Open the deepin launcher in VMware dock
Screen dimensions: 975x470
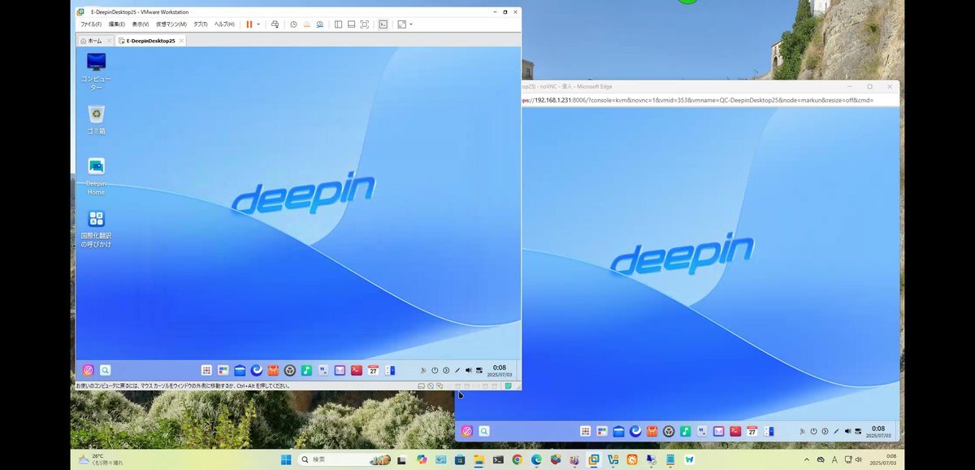point(89,370)
